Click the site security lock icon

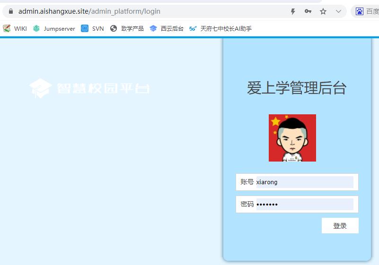point(10,11)
